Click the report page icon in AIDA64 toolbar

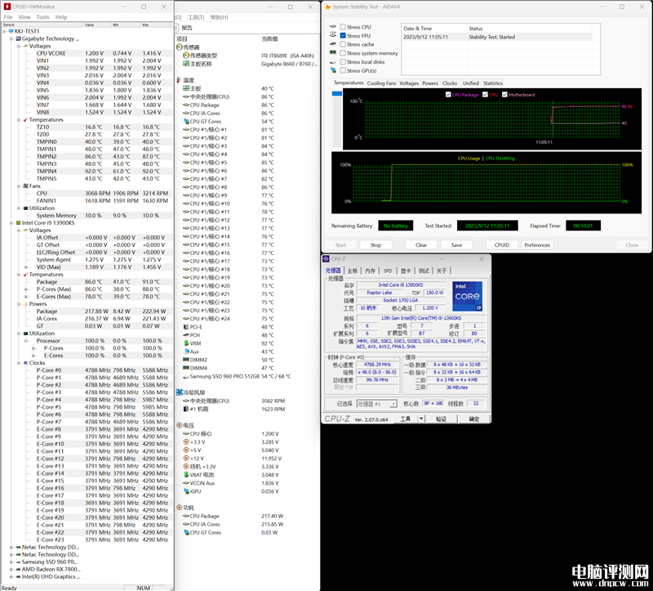coord(177,28)
